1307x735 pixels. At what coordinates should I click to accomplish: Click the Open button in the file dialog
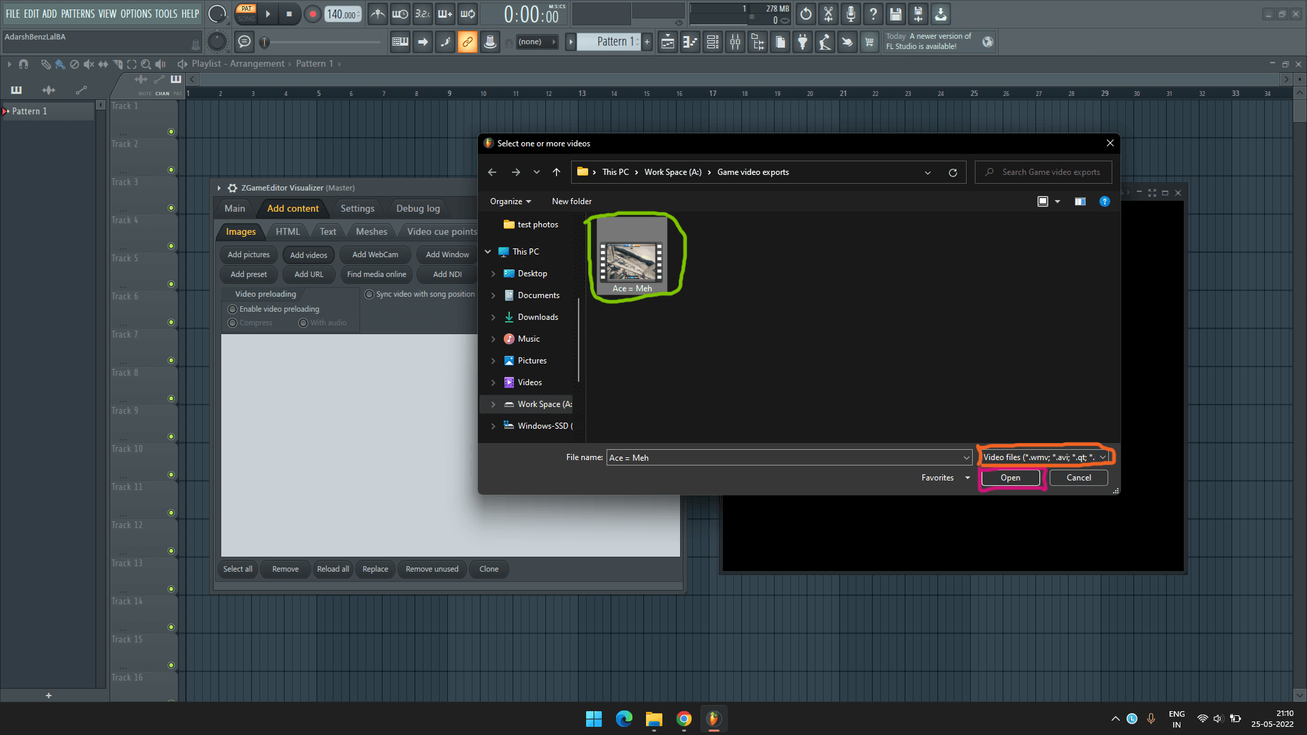(x=1010, y=477)
